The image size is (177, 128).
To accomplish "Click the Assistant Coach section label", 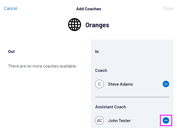I will [111, 107].
